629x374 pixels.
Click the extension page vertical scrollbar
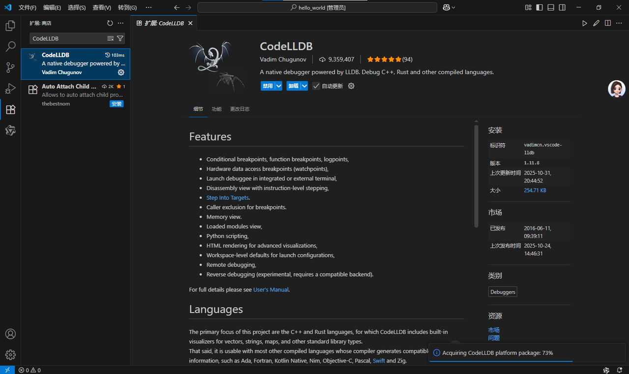pyautogui.click(x=476, y=176)
